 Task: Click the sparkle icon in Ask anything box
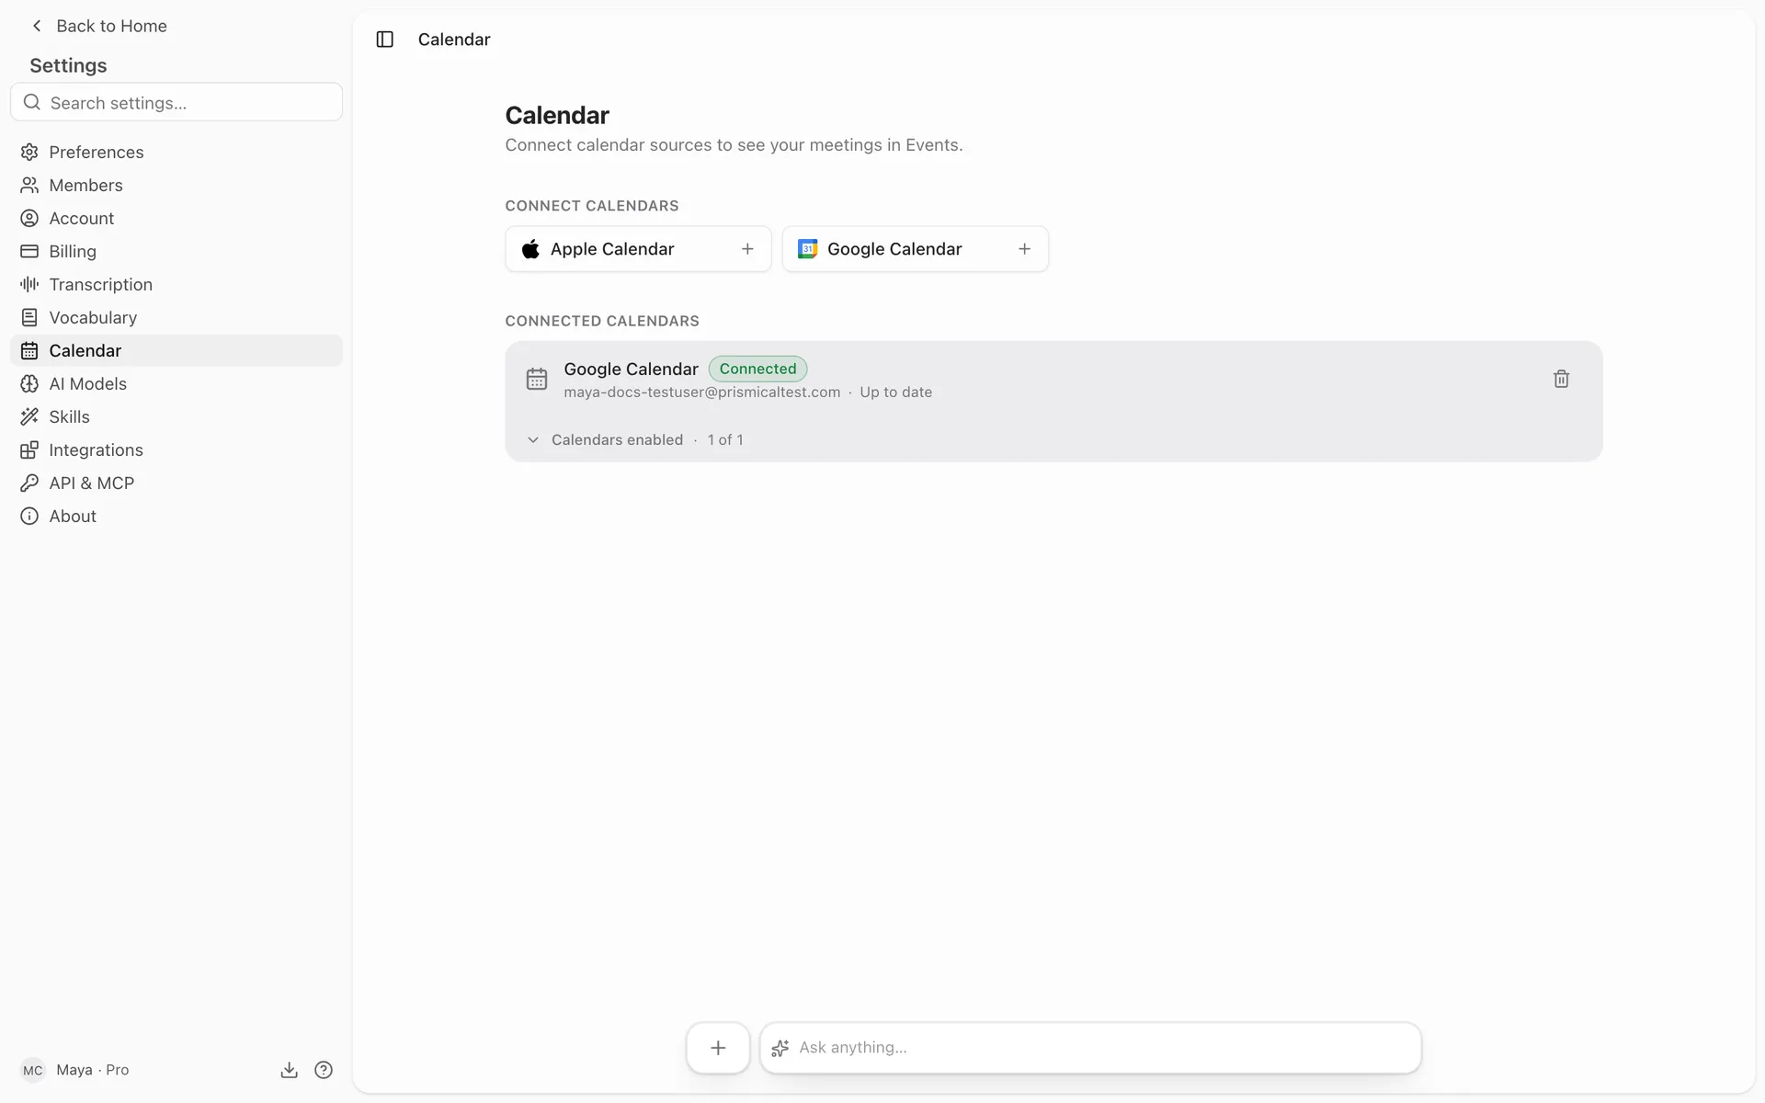[780, 1048]
